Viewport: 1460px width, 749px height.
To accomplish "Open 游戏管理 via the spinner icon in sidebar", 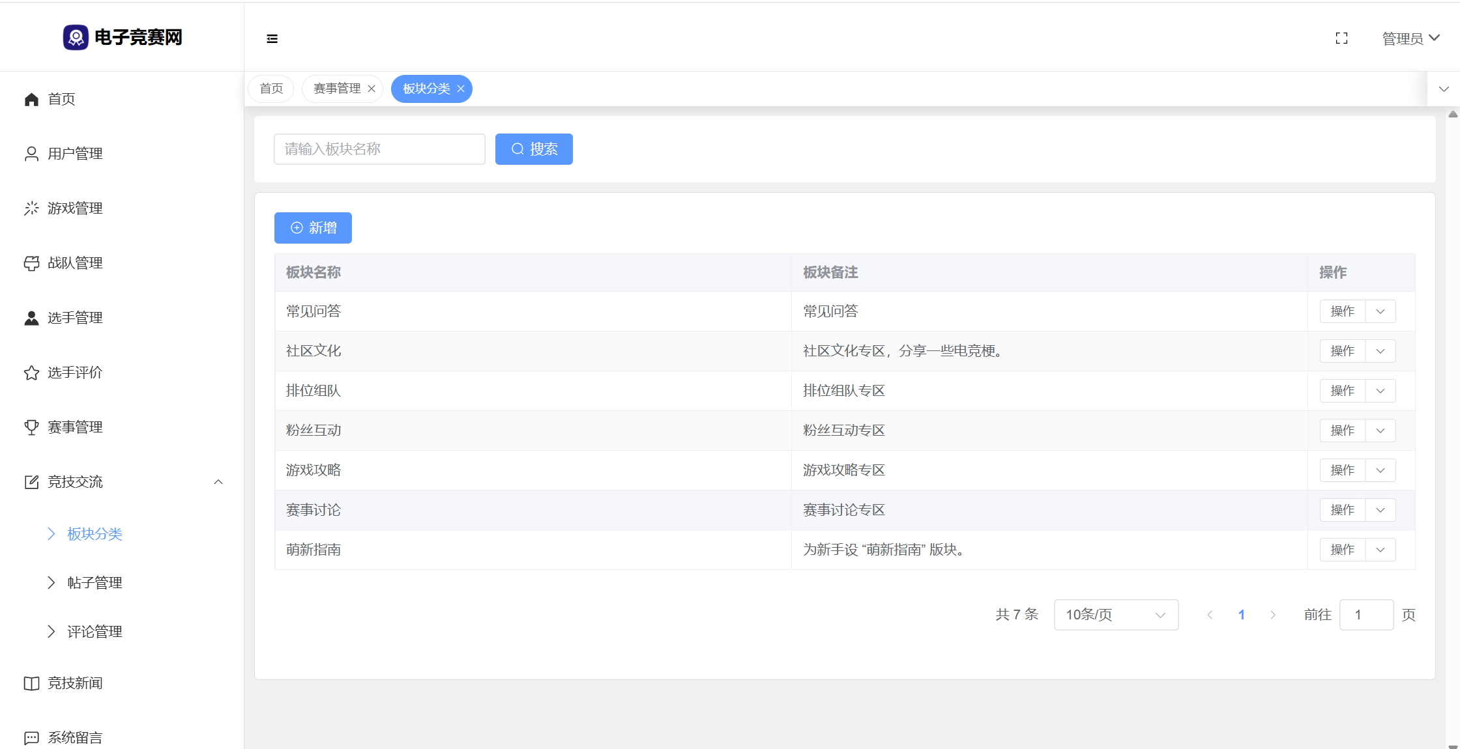I will pos(31,208).
